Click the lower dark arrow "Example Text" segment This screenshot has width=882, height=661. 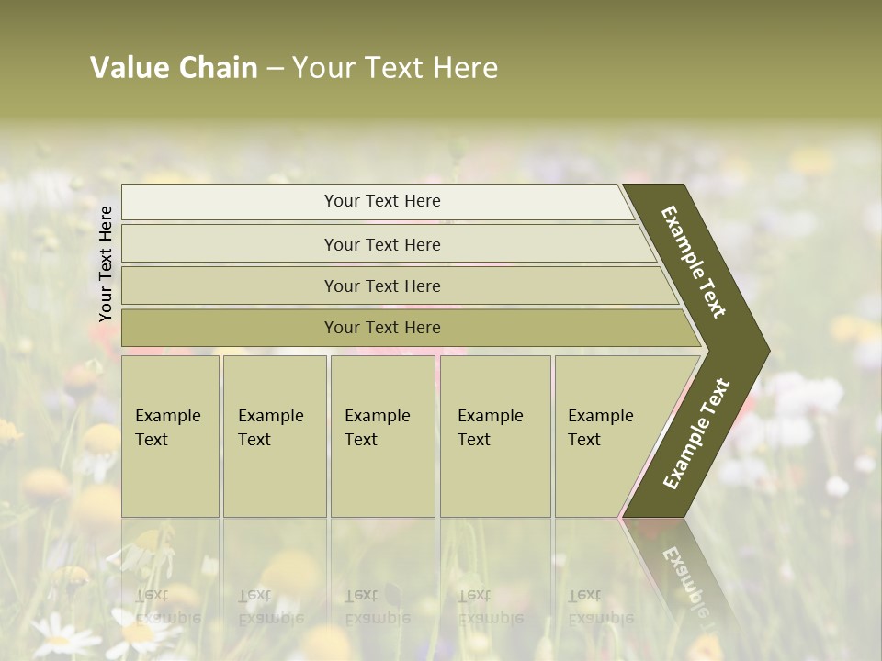click(x=695, y=434)
